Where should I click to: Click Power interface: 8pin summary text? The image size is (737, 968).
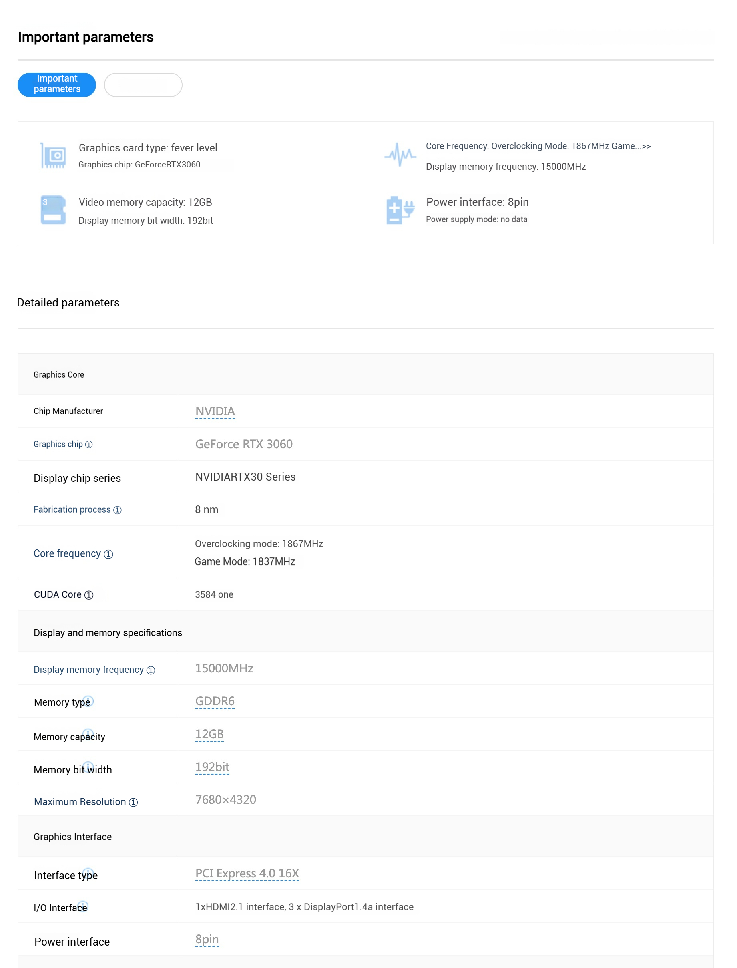(477, 202)
